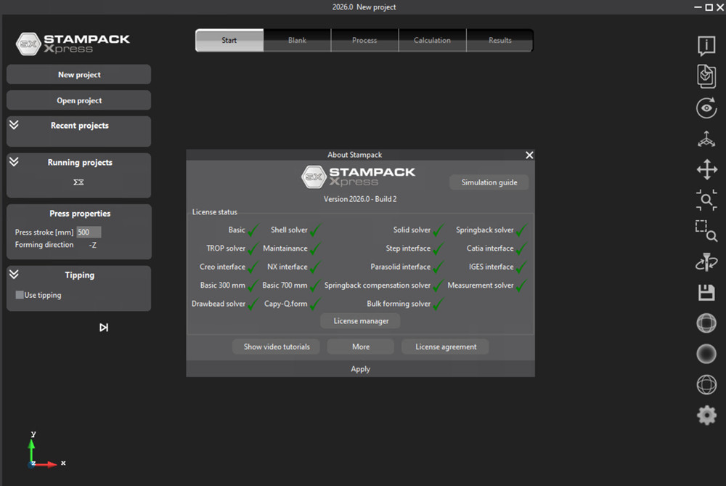Open the License manager
The width and height of the screenshot is (726, 486).
pyautogui.click(x=361, y=320)
